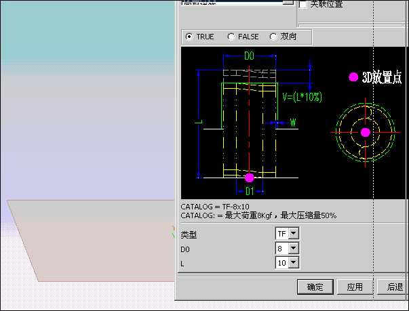Click the D1 dimension label

pyautogui.click(x=250, y=192)
